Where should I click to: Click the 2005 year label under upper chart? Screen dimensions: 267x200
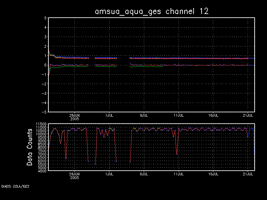tap(74, 118)
